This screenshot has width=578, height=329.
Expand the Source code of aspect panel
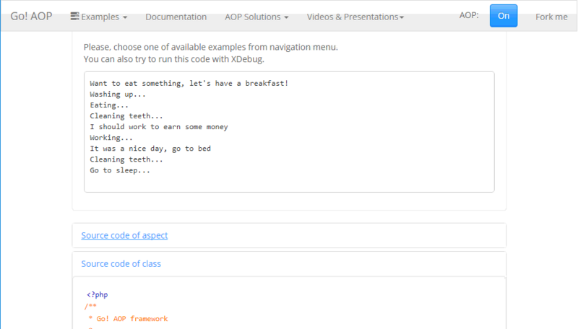point(124,235)
